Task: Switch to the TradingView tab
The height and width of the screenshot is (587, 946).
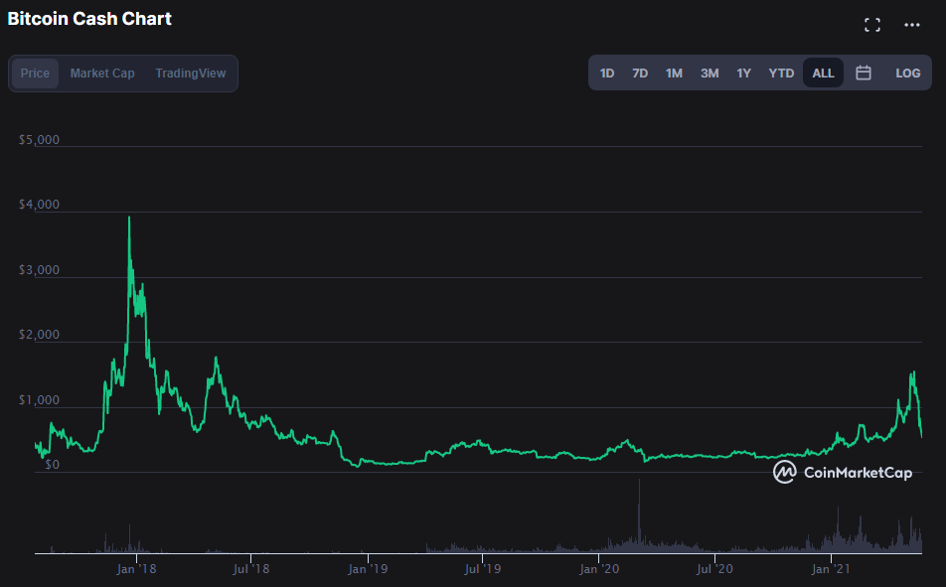Action: point(191,73)
